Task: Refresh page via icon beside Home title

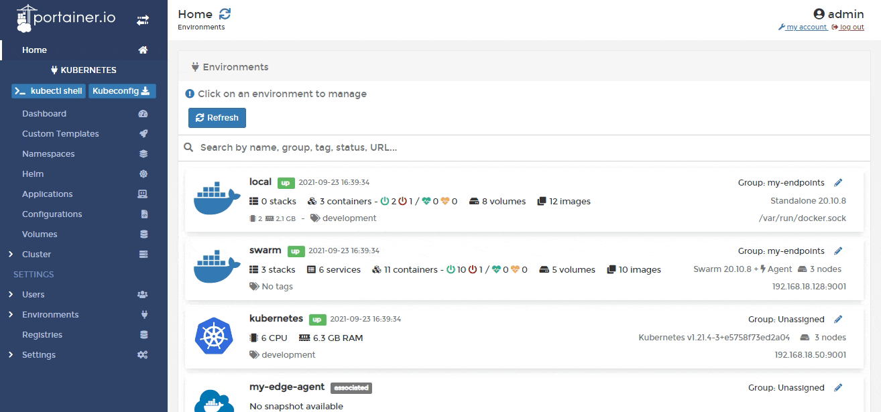Action: tap(225, 13)
